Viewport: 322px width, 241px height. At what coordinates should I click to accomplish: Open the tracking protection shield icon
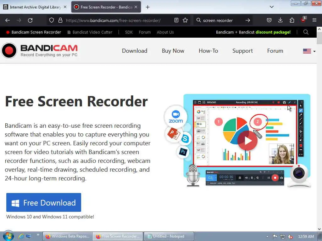52,20
